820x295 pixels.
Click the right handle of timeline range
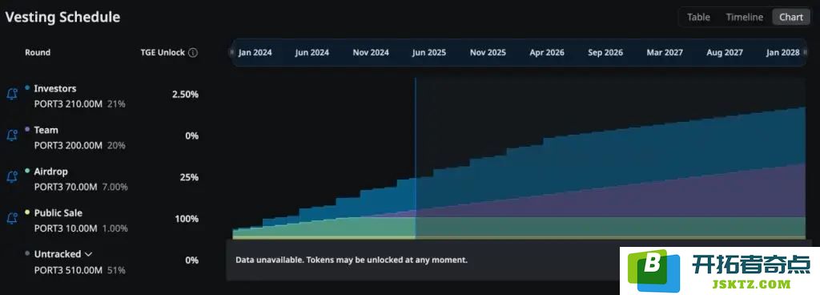pyautogui.click(x=804, y=52)
